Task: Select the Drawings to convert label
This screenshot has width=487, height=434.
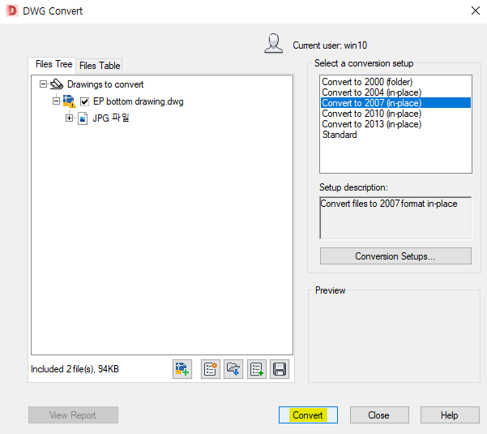Action: (105, 84)
